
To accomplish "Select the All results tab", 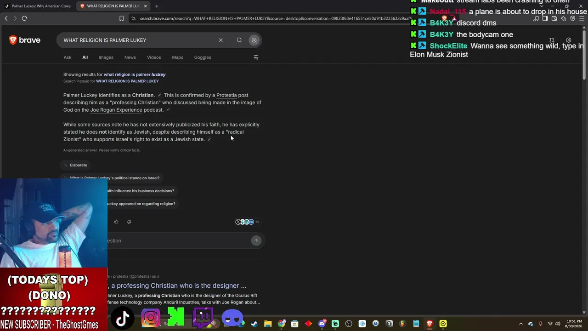I will pos(85,57).
